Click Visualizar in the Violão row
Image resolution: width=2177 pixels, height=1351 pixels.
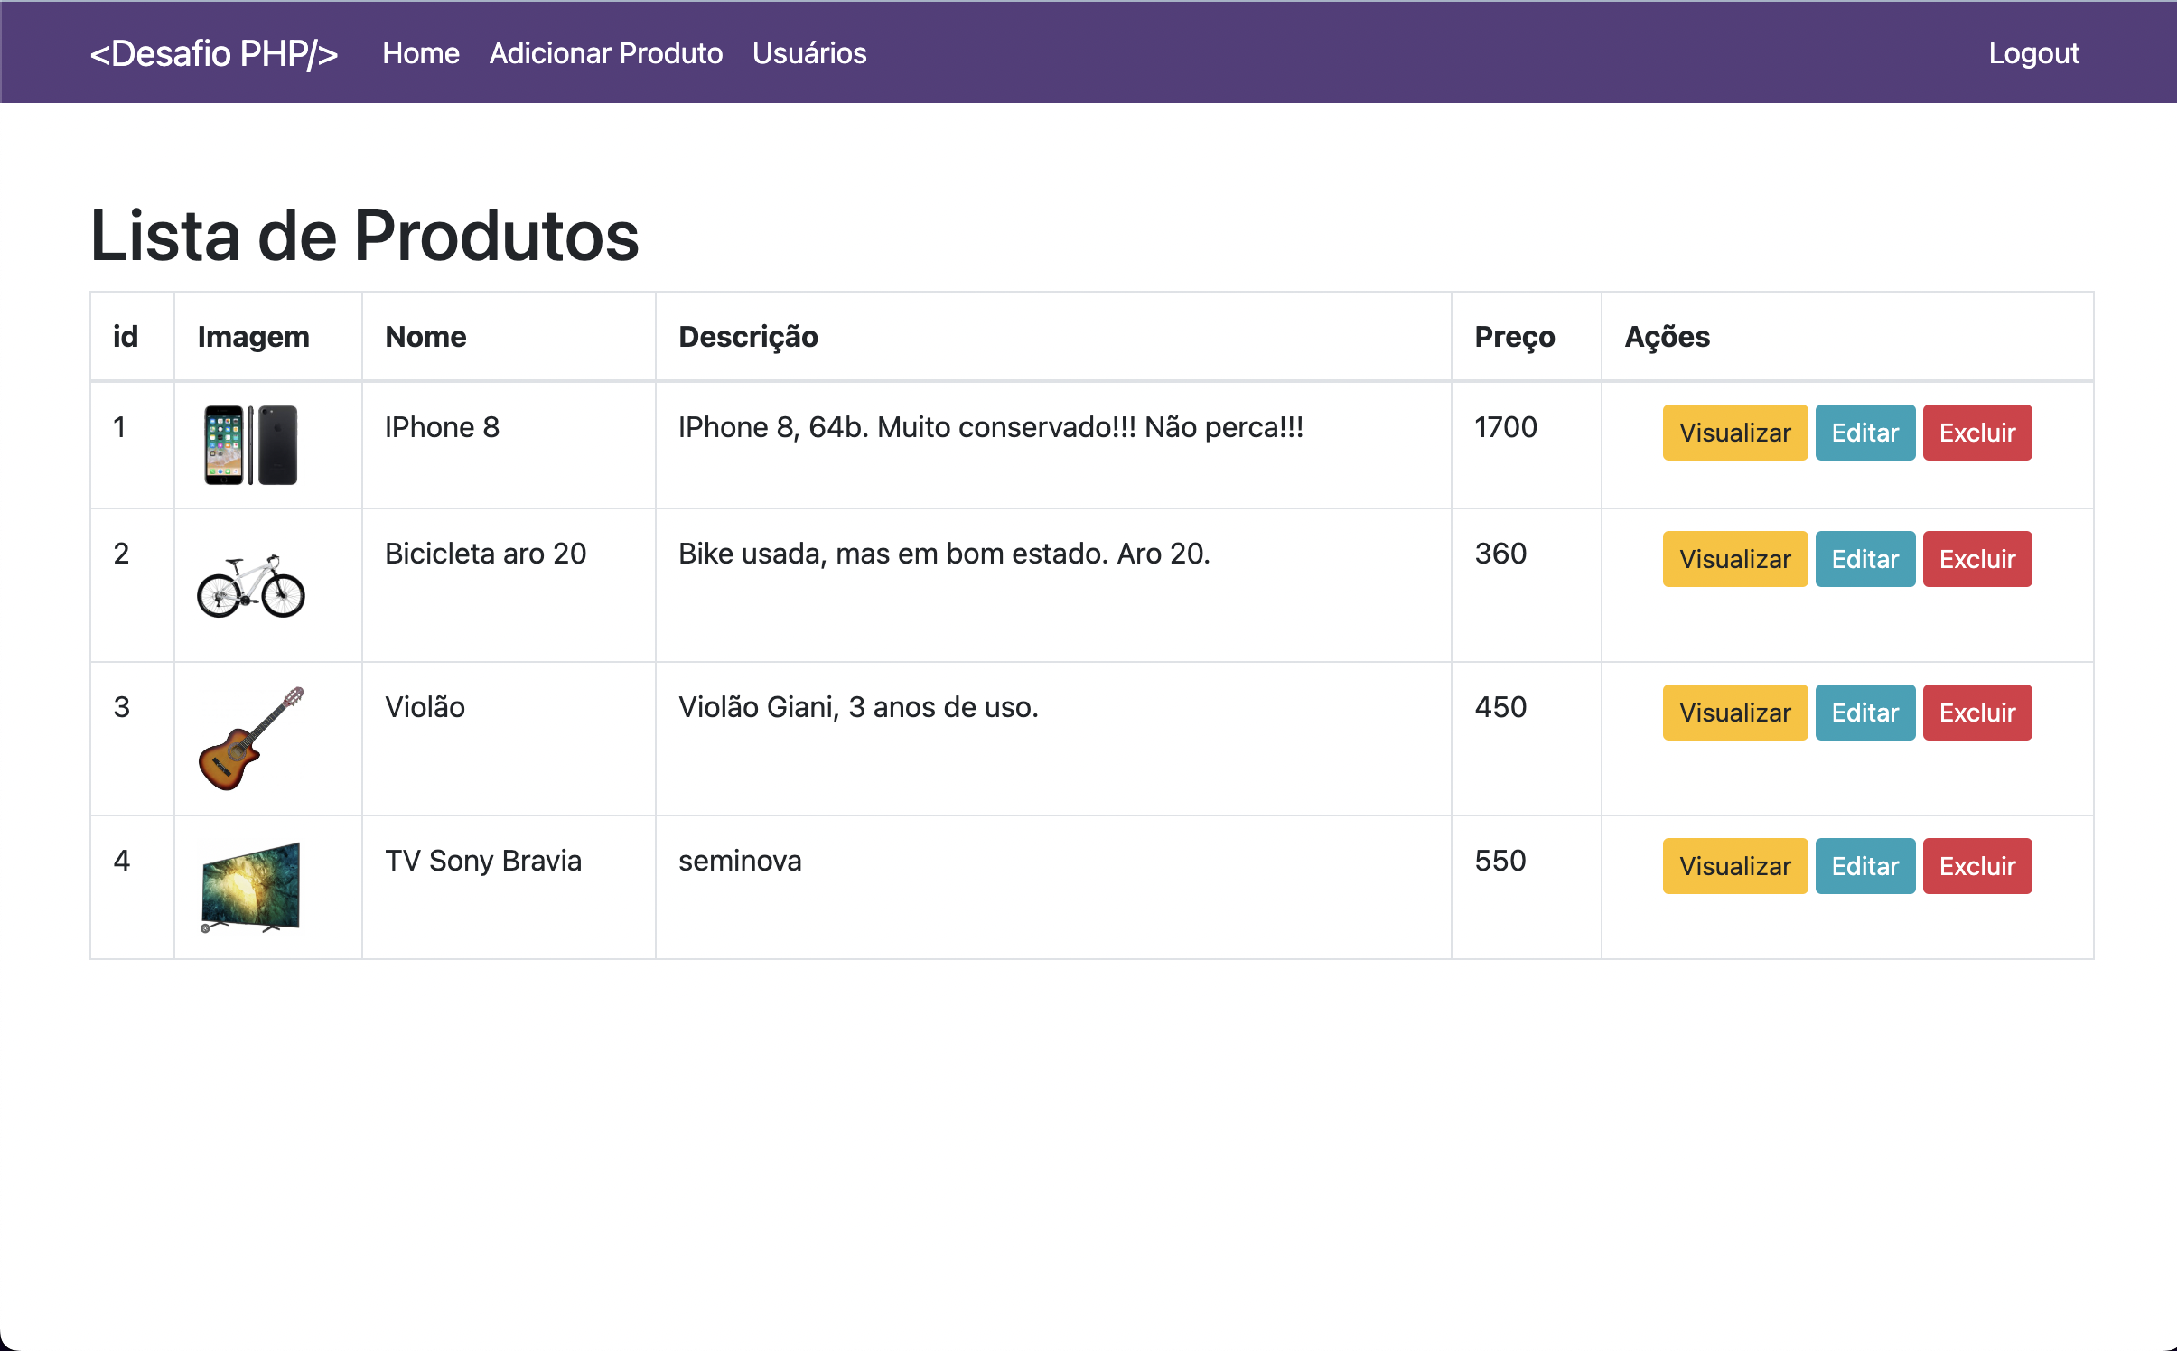[1733, 713]
